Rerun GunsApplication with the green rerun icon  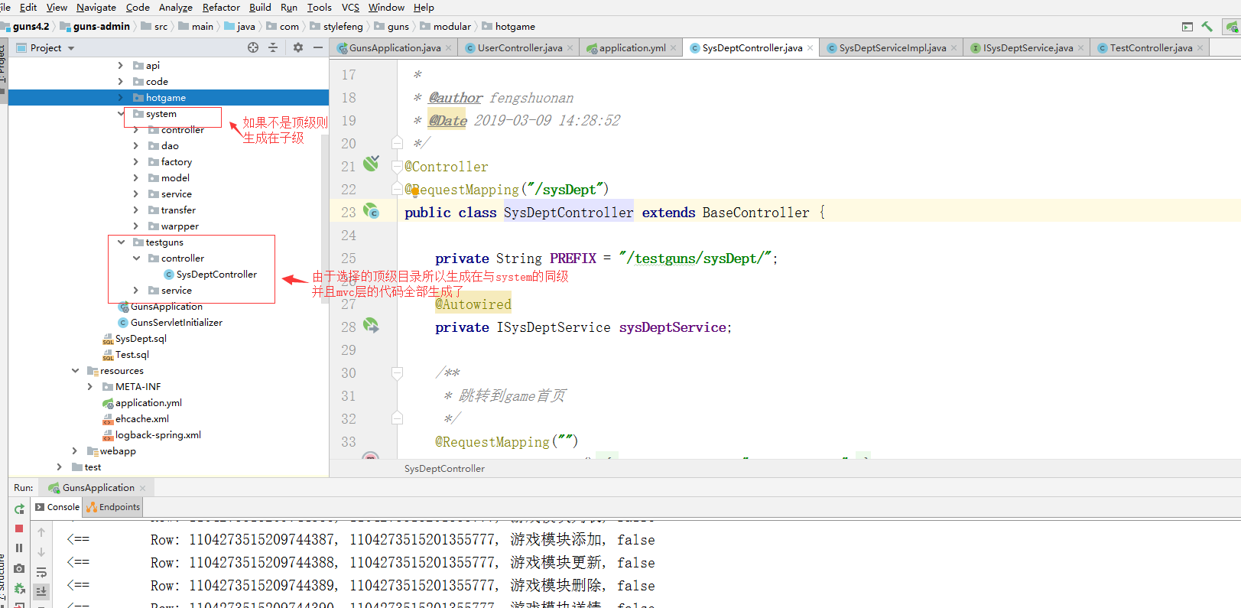point(19,509)
